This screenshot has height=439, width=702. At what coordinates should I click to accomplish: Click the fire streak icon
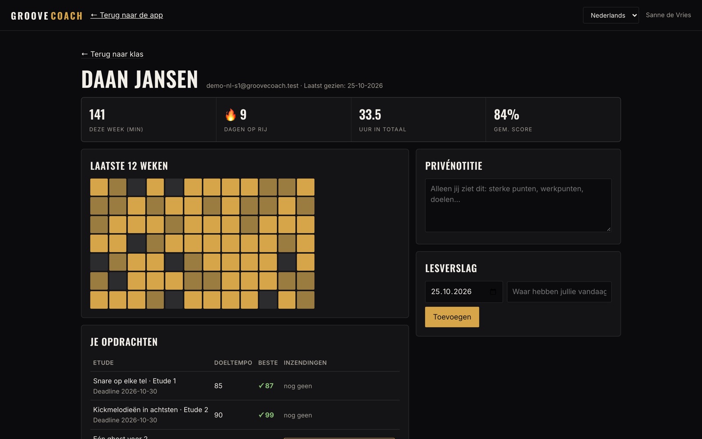pyautogui.click(x=230, y=115)
